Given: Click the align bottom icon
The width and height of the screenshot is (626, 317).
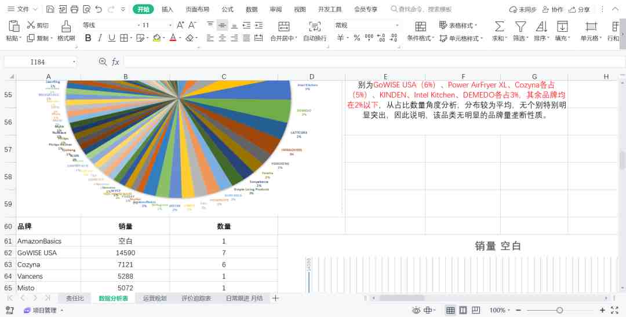Looking at the screenshot, I should point(234,25).
